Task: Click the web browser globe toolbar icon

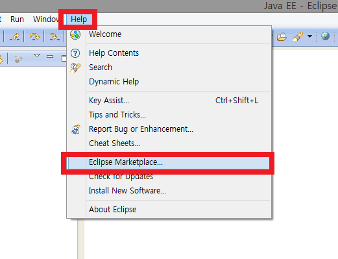Action: [325, 36]
